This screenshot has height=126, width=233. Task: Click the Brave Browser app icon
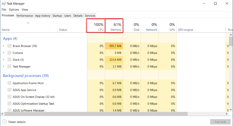point(10,46)
